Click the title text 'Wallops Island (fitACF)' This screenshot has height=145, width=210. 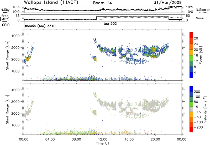pos(51,3)
